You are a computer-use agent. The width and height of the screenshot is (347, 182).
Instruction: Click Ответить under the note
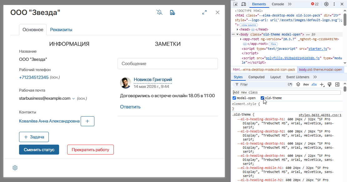pos(130,107)
